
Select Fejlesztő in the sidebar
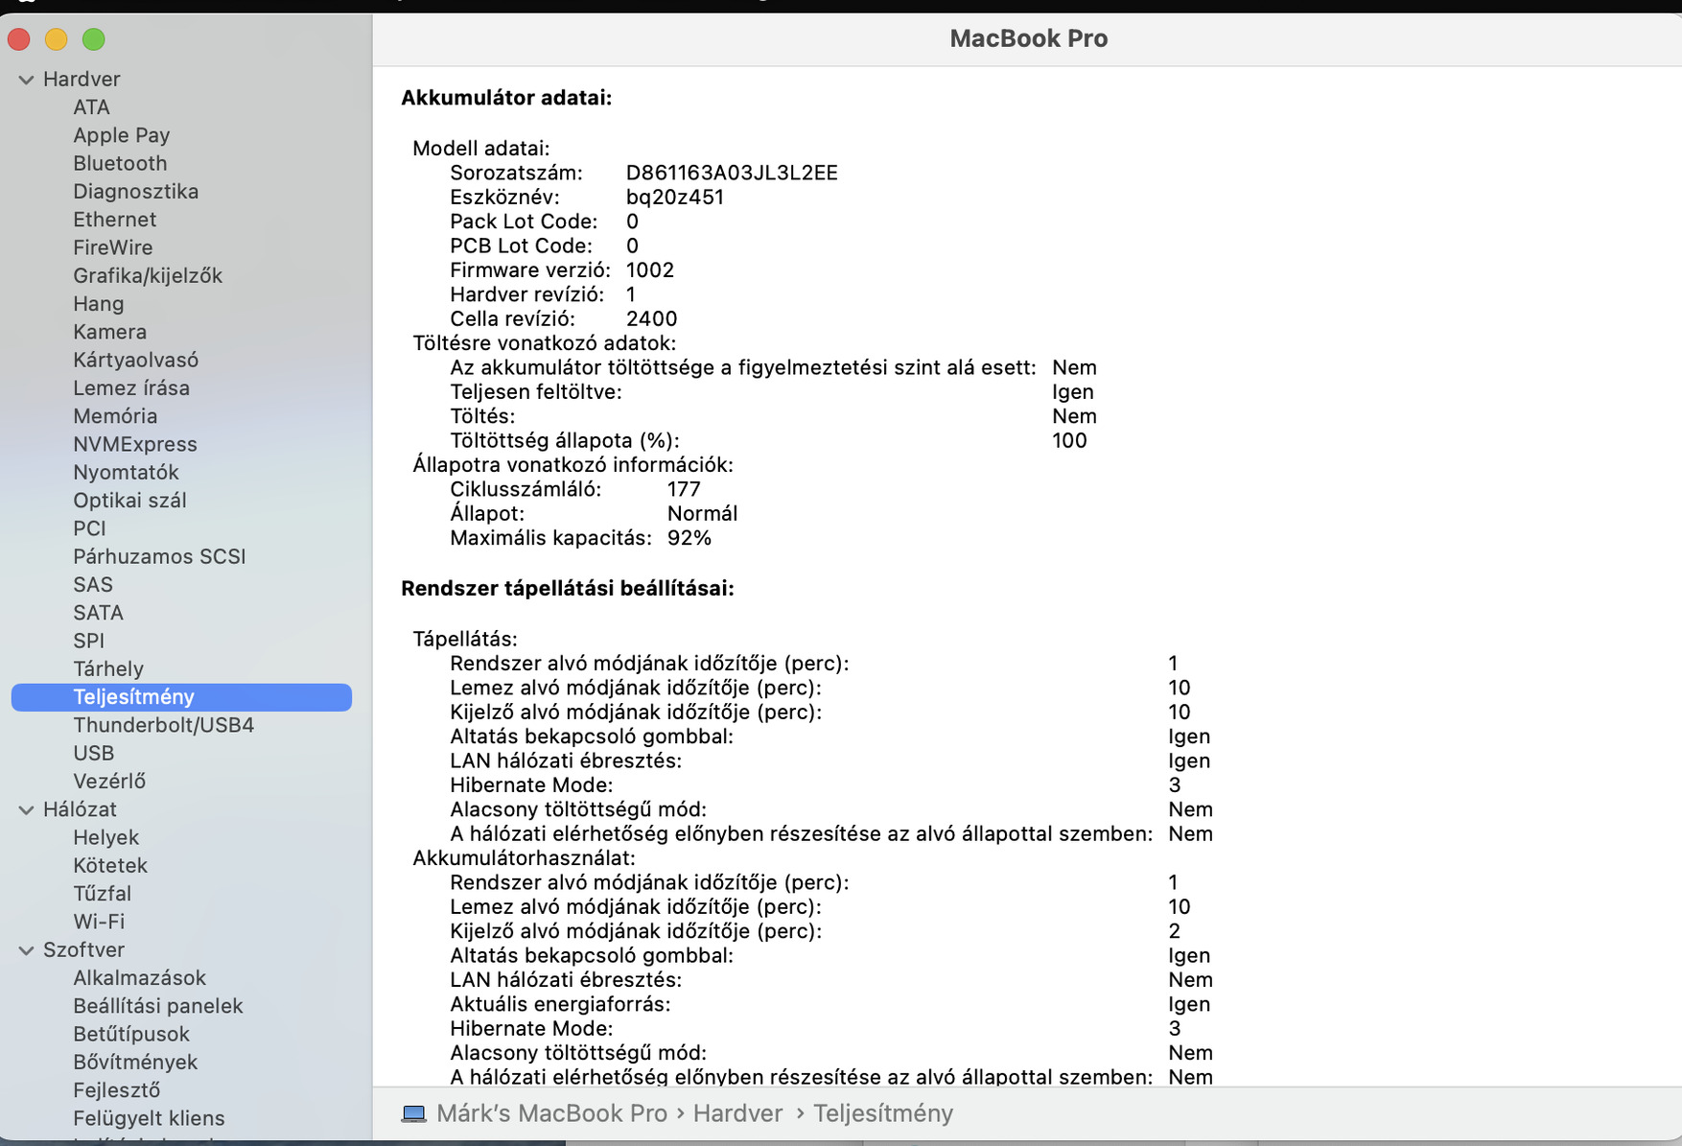click(x=116, y=1089)
